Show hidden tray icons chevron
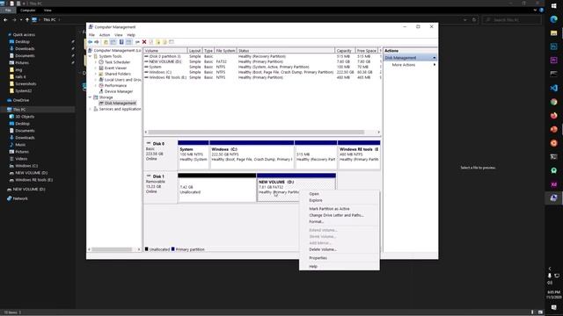Screen dimensions: 563x316 coord(550,269)
